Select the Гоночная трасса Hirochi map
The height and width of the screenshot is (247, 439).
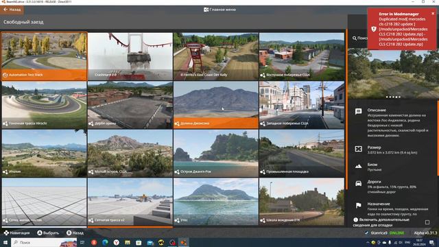click(44, 105)
